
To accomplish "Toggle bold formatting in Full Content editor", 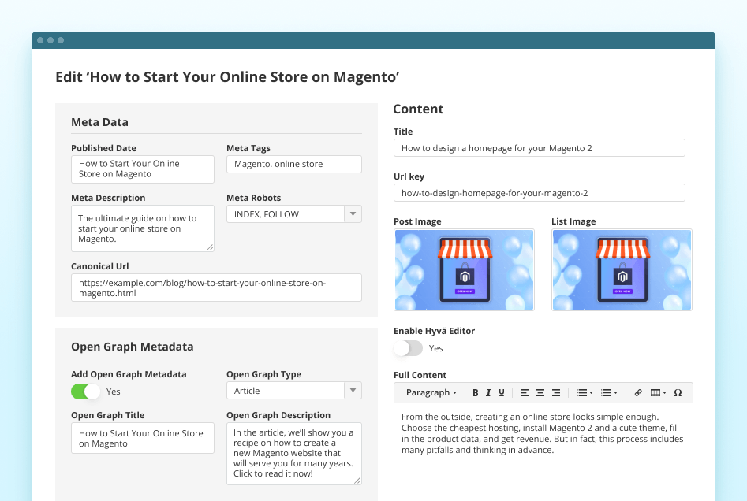I will [476, 392].
